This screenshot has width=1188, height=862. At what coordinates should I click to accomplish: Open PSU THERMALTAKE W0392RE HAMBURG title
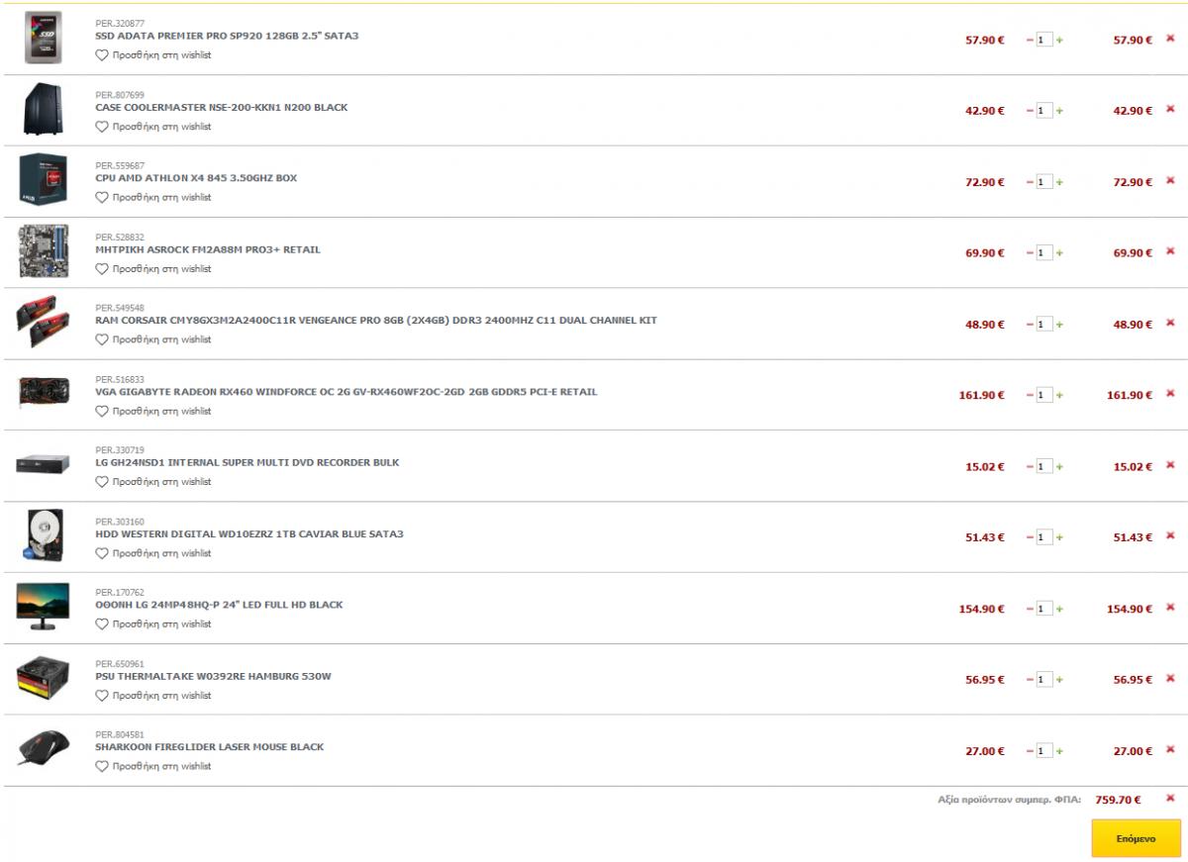213,676
